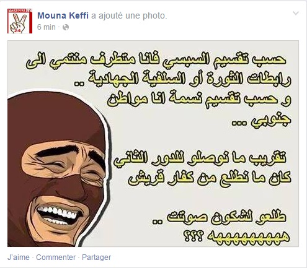Viewport: 307px width, 268px height.
Task: Expand the post options chevron
Action: (x=296, y=14)
